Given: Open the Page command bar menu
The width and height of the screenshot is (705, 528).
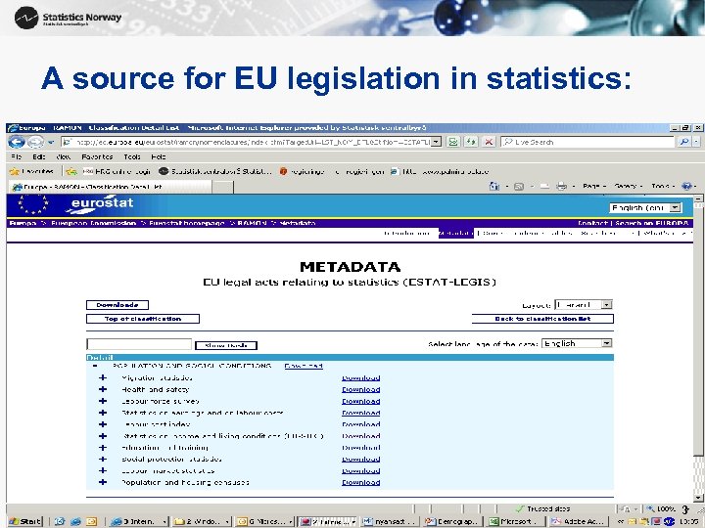Looking at the screenshot, I should (594, 186).
